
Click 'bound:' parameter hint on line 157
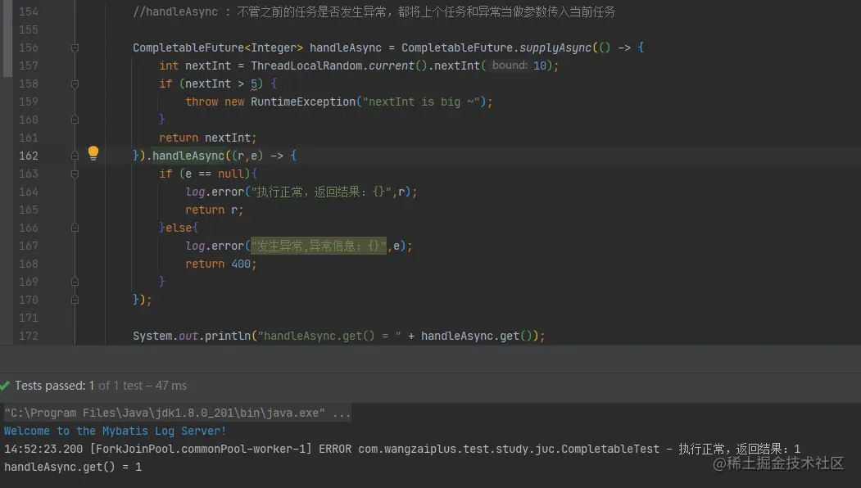pos(510,66)
